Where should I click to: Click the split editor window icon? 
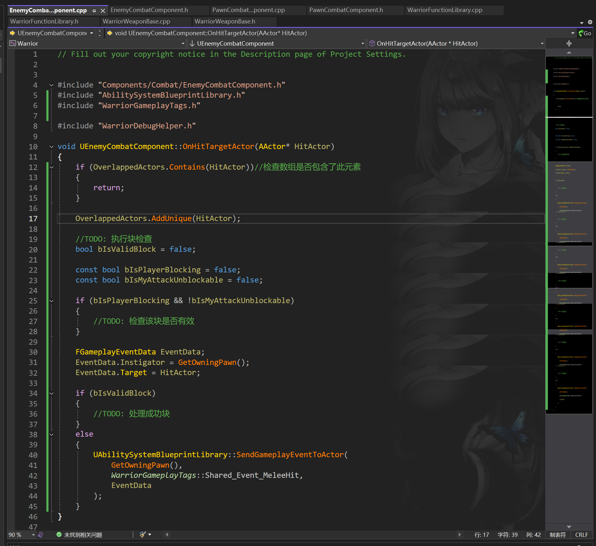point(569,43)
